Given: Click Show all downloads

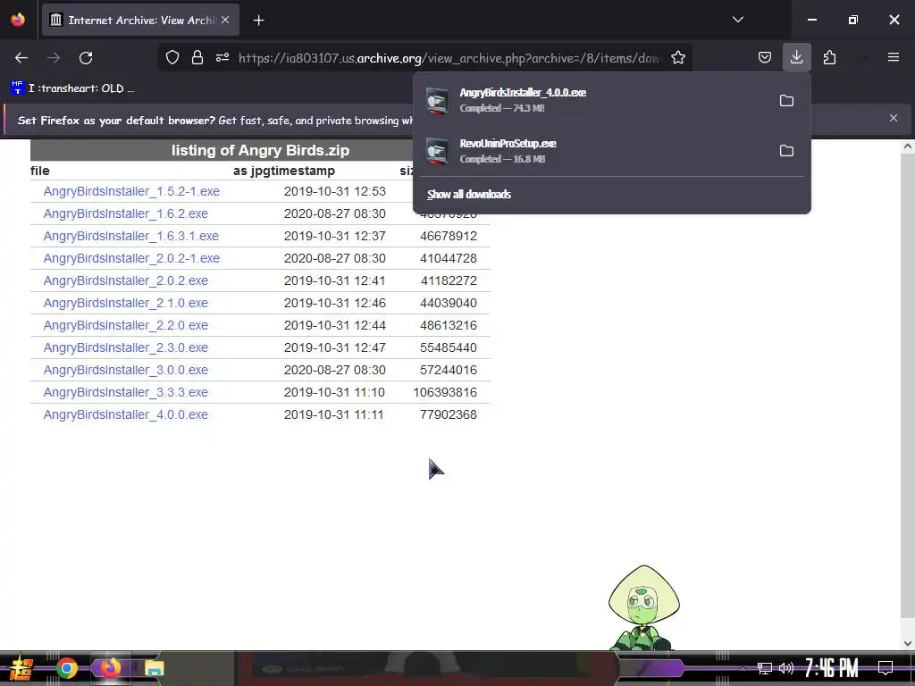Looking at the screenshot, I should 469,194.
